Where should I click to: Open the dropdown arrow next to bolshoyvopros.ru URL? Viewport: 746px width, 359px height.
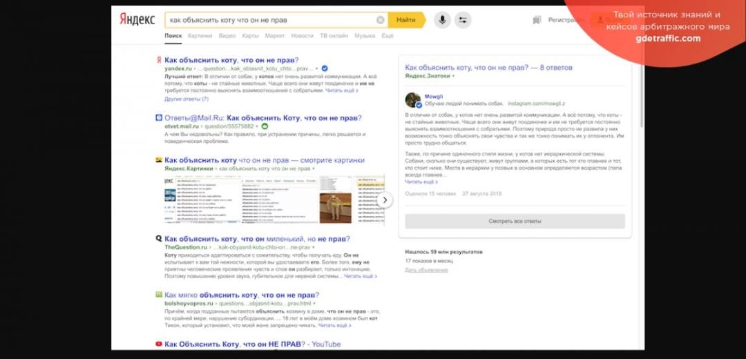[314, 303]
